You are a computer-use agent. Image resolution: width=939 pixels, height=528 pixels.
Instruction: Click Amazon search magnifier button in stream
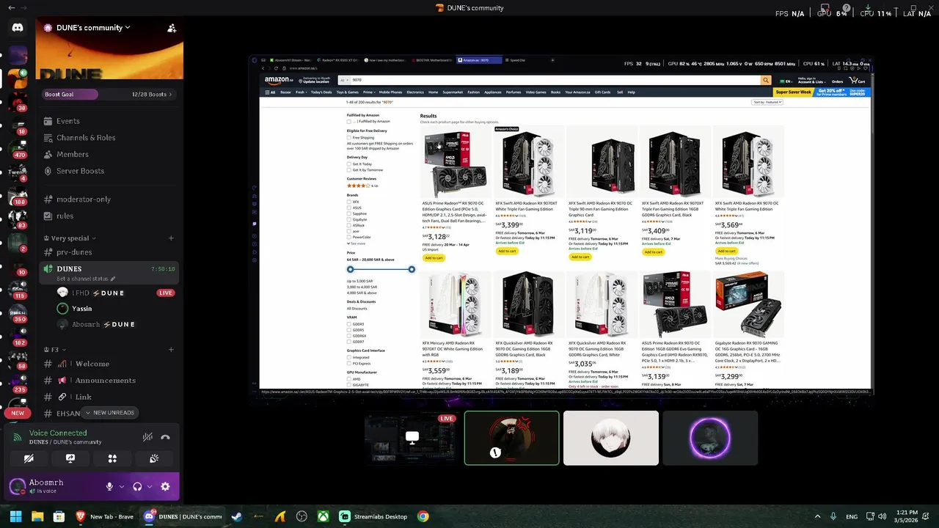766,80
